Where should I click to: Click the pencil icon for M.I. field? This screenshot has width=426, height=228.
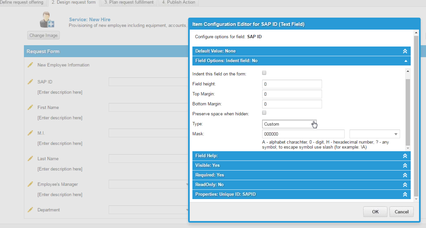click(30, 133)
